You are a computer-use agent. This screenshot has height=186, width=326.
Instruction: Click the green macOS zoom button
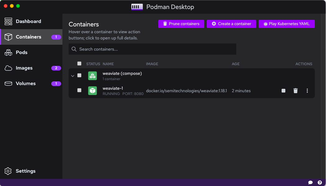pos(18,6)
